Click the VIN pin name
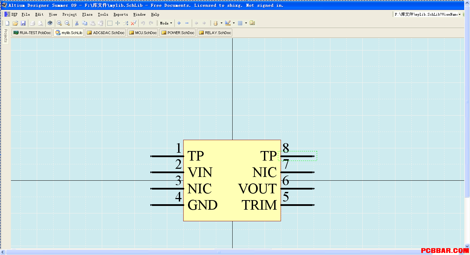Viewport: 470px width, 255px height. (200, 172)
